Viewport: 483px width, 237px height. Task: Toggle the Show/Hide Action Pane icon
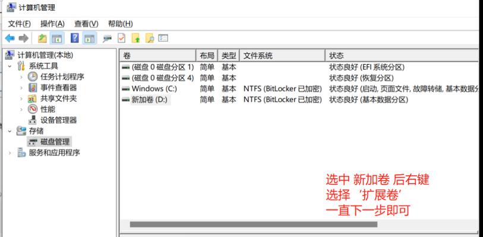[x=90, y=39]
